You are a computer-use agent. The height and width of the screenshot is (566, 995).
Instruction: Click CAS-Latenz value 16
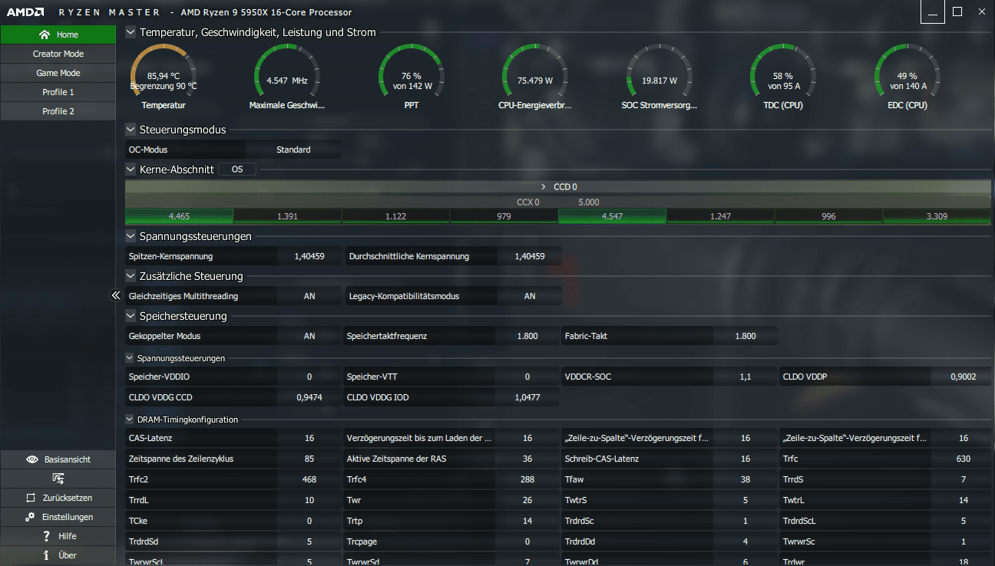coord(309,438)
